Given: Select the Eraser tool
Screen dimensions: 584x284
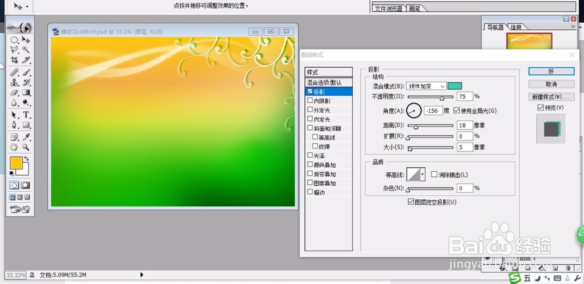Looking at the screenshot, I should coord(14,92).
